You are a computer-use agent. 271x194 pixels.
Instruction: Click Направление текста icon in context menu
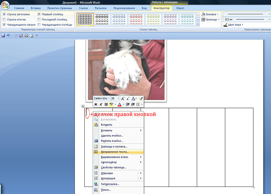point(96,152)
